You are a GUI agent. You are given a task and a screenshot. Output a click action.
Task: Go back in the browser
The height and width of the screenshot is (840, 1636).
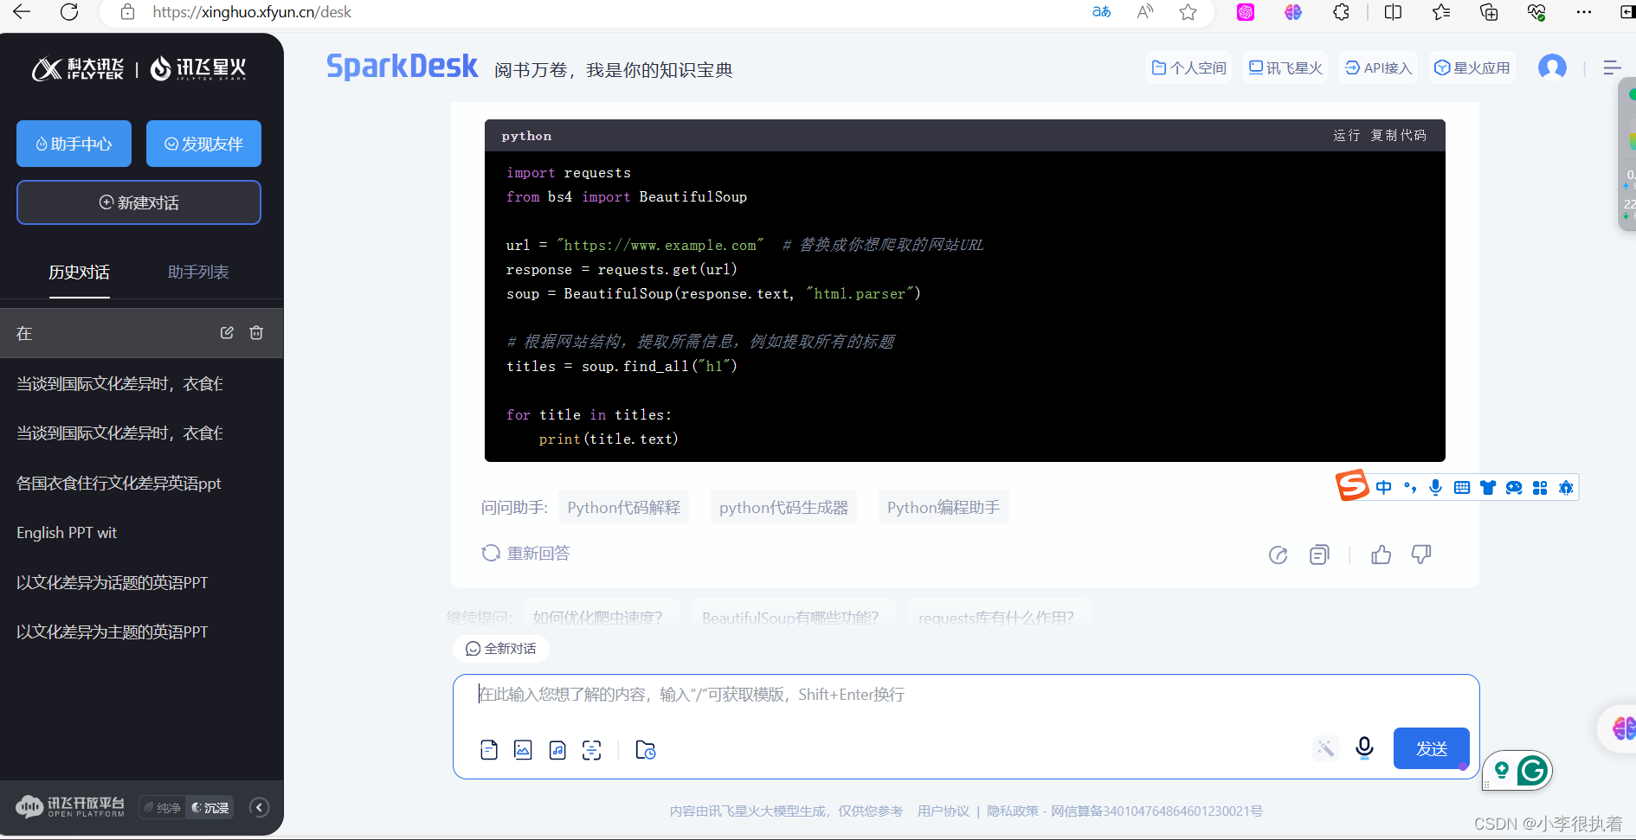coord(22,12)
